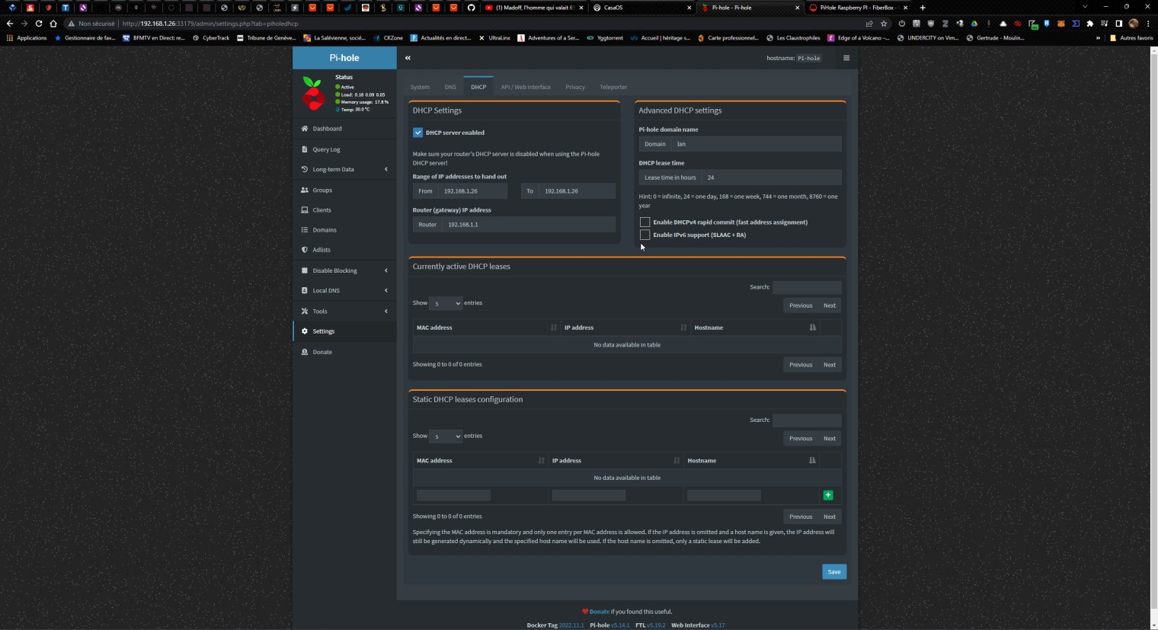Open Dashboard from the sidebar
The image size is (1158, 630).
point(327,129)
